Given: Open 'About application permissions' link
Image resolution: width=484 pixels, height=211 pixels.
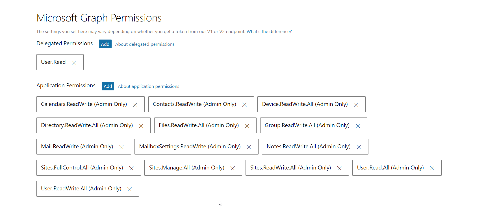Looking at the screenshot, I should pos(149,86).
